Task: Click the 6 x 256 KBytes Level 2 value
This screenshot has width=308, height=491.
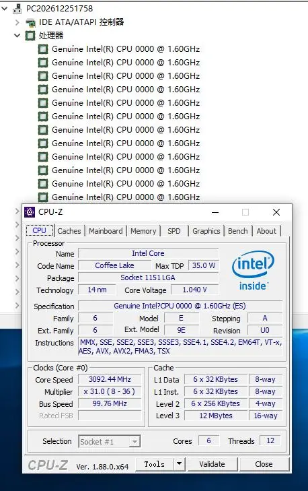Action: [x=216, y=403]
